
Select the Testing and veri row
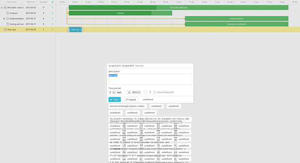28,24
